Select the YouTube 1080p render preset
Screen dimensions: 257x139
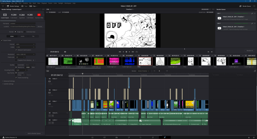pos(39,15)
